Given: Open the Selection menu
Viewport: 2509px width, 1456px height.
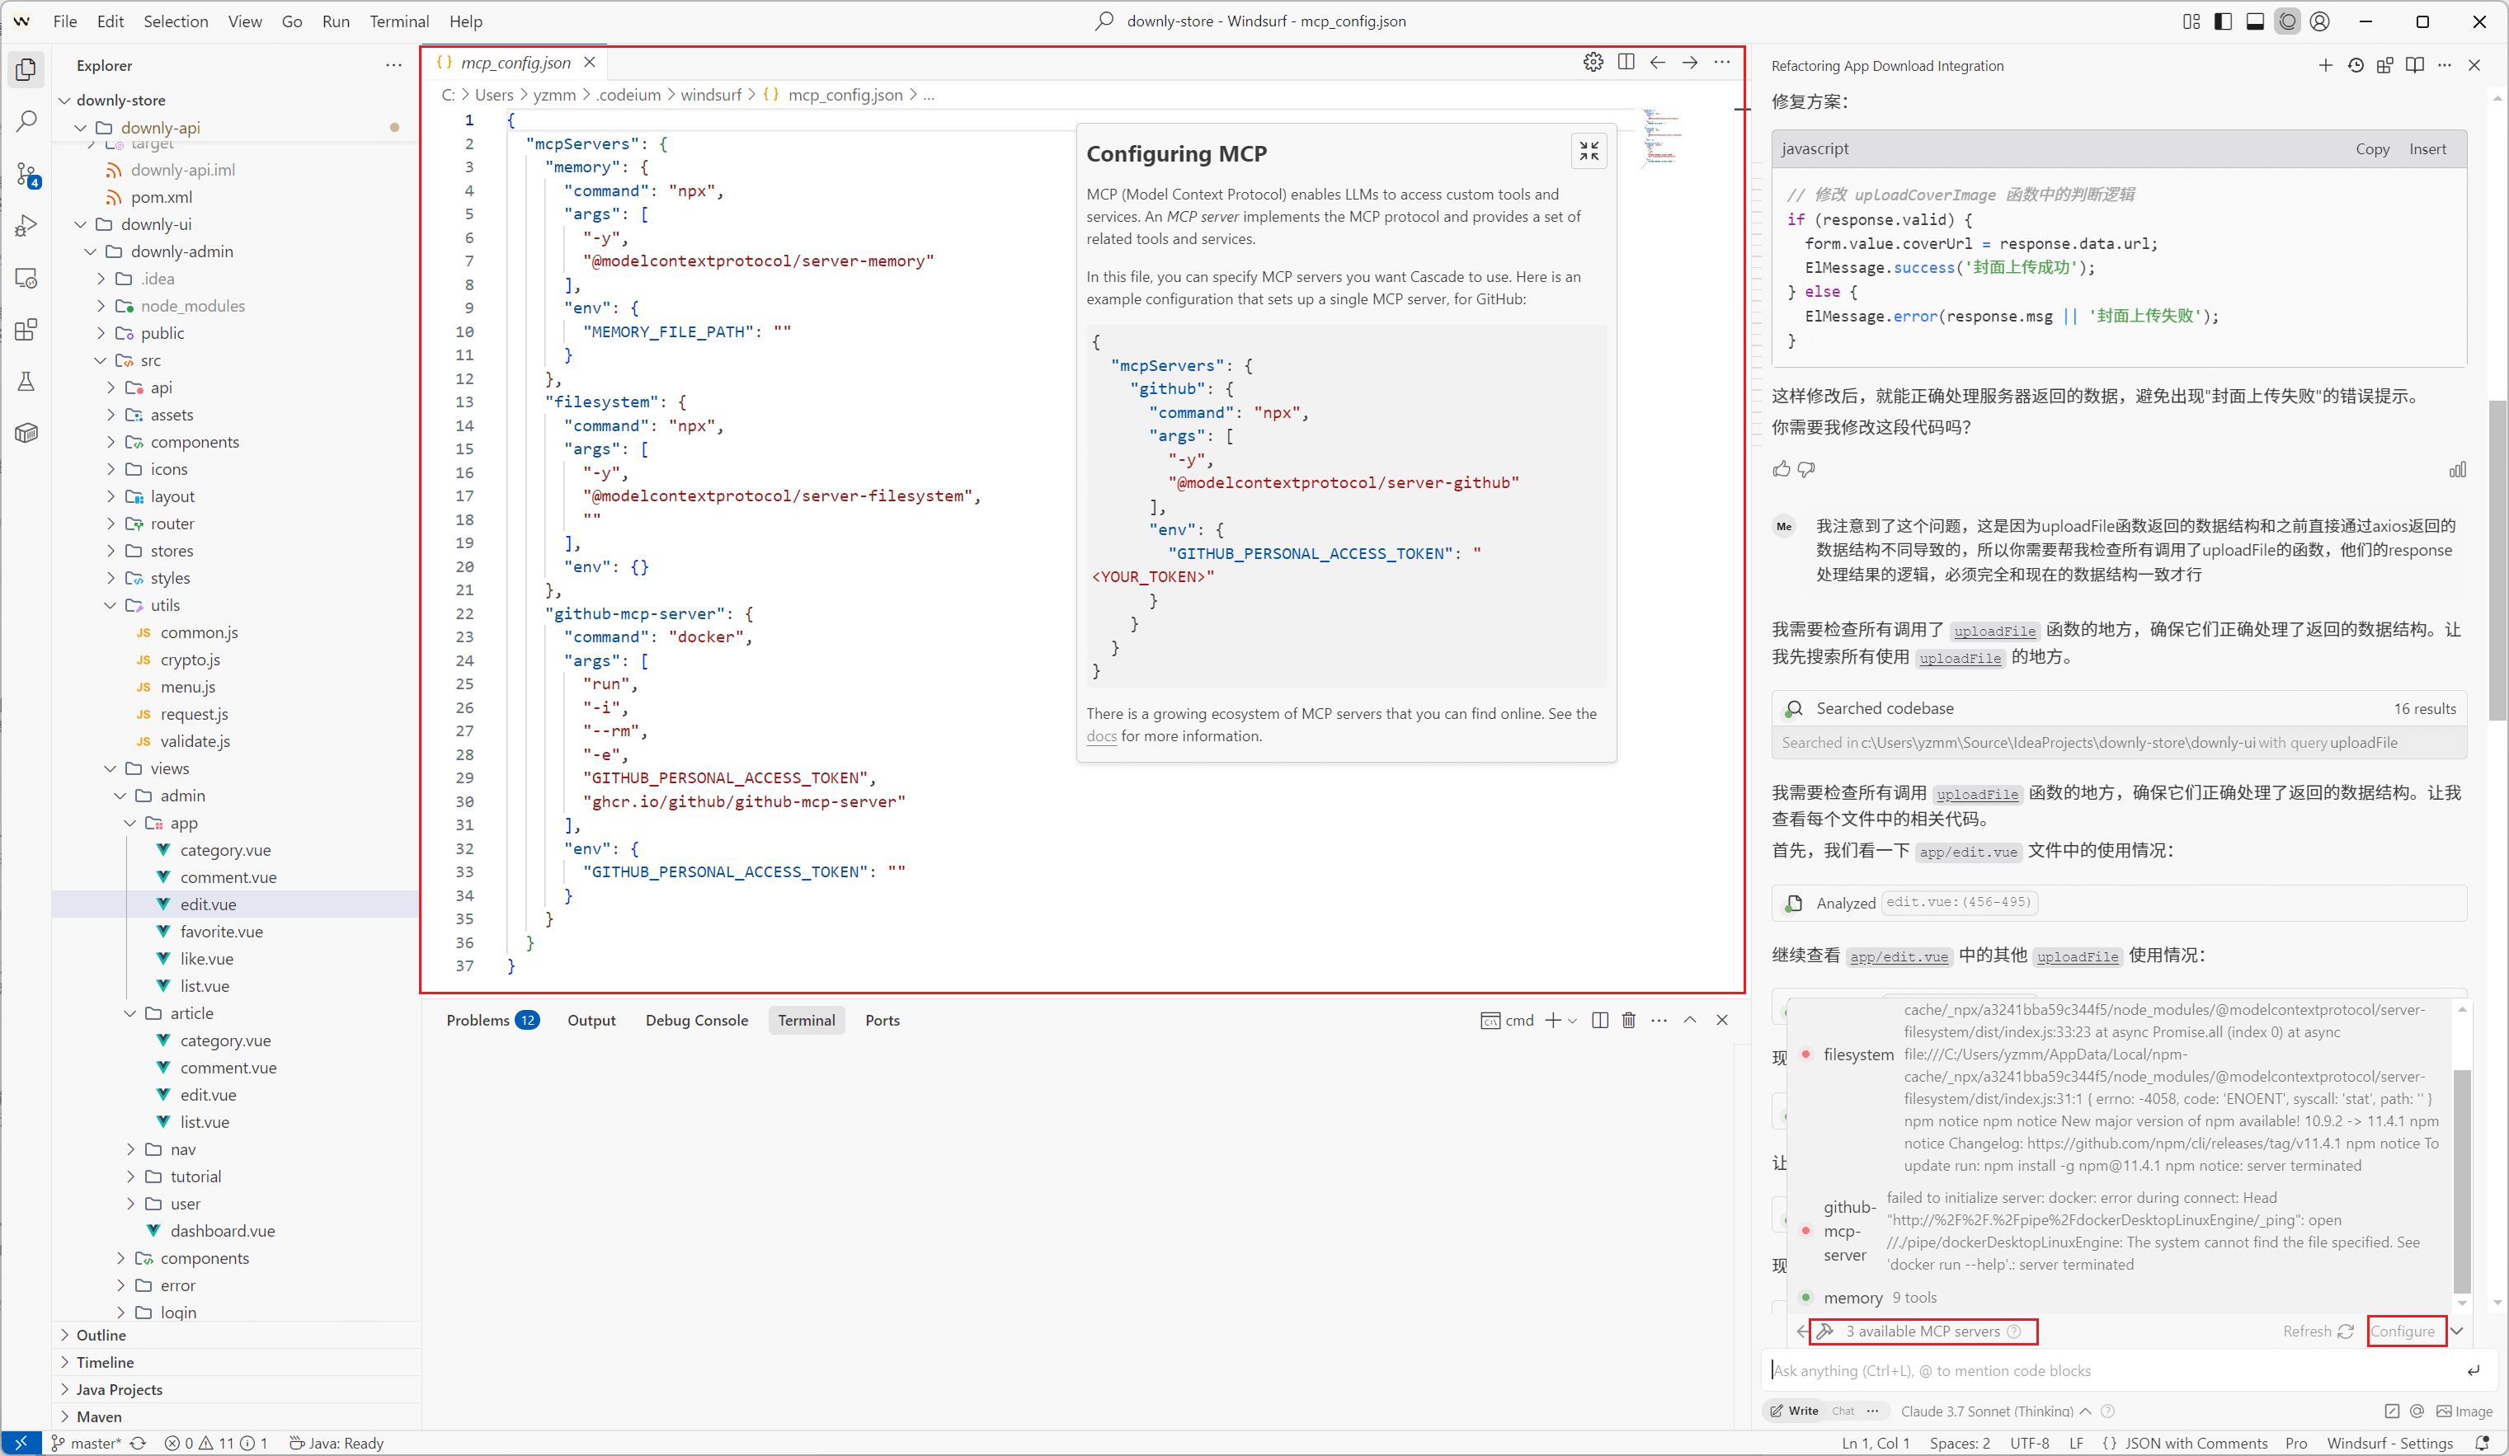Looking at the screenshot, I should pos(175,21).
